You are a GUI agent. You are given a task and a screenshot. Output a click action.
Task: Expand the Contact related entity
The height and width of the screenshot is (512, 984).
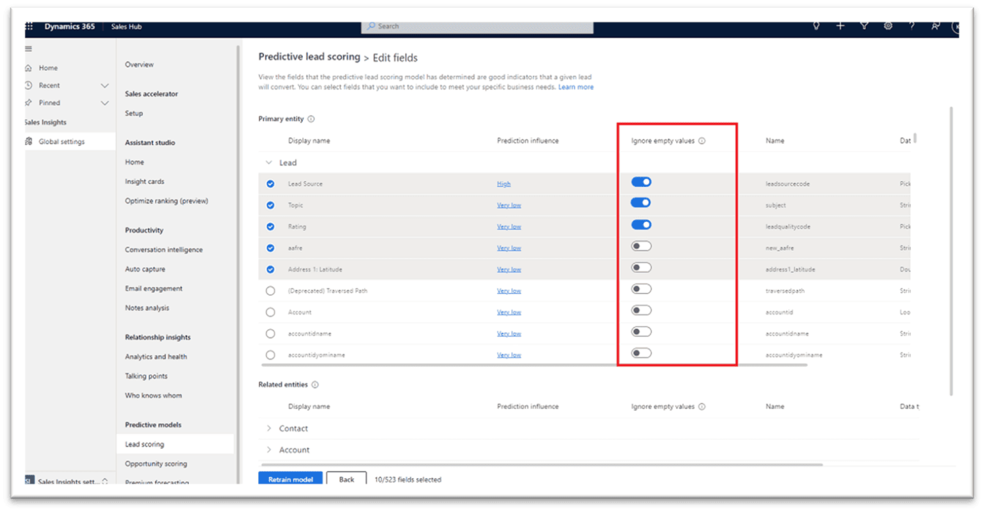coord(269,429)
